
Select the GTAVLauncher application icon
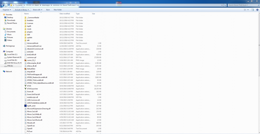tap(25, 89)
